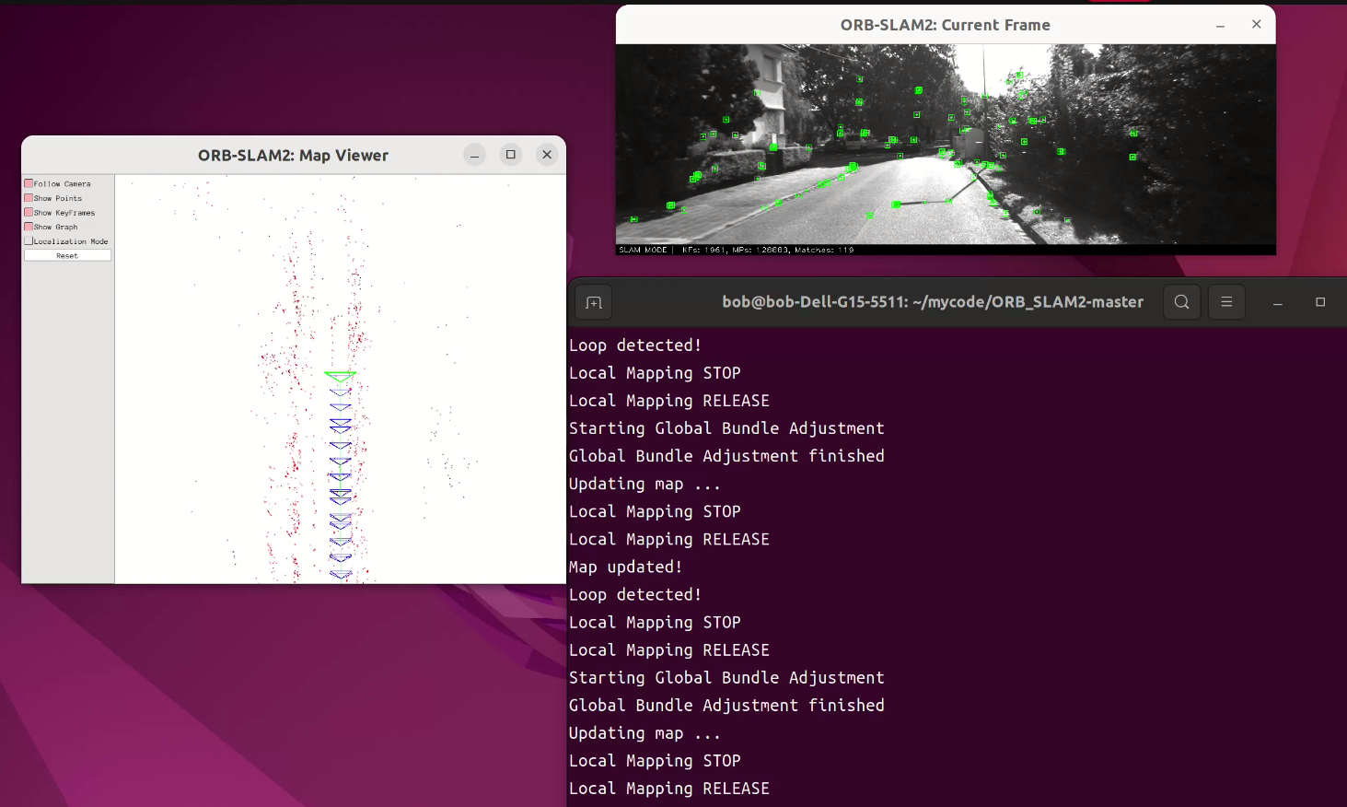Click the 'Map updated!' terminal line

[625, 567]
